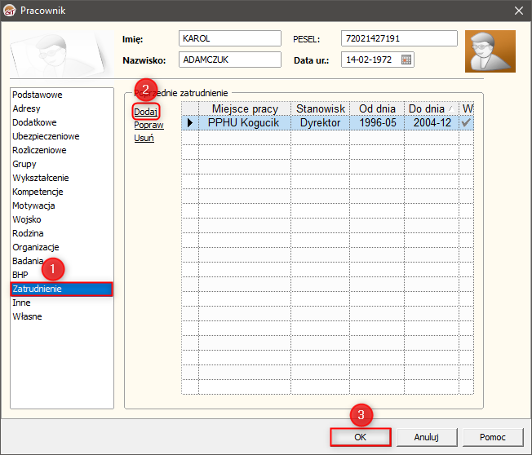Open the Adresy section

(x=27, y=108)
